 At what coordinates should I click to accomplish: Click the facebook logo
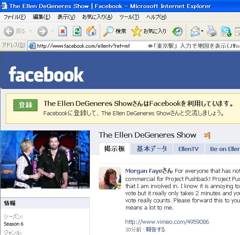coord(46,74)
